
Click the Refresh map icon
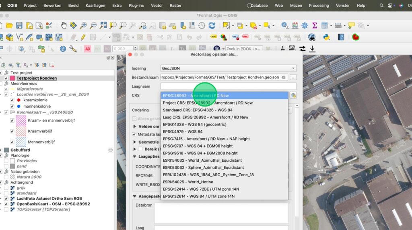(212, 25)
